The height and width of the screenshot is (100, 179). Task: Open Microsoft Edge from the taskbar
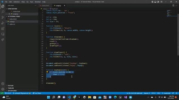pyautogui.click(x=115, y=97)
